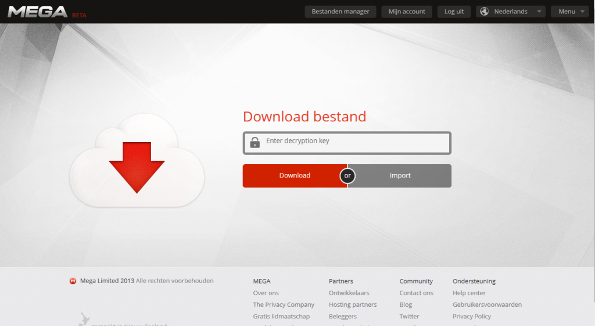Go to Mijn account

407,12
